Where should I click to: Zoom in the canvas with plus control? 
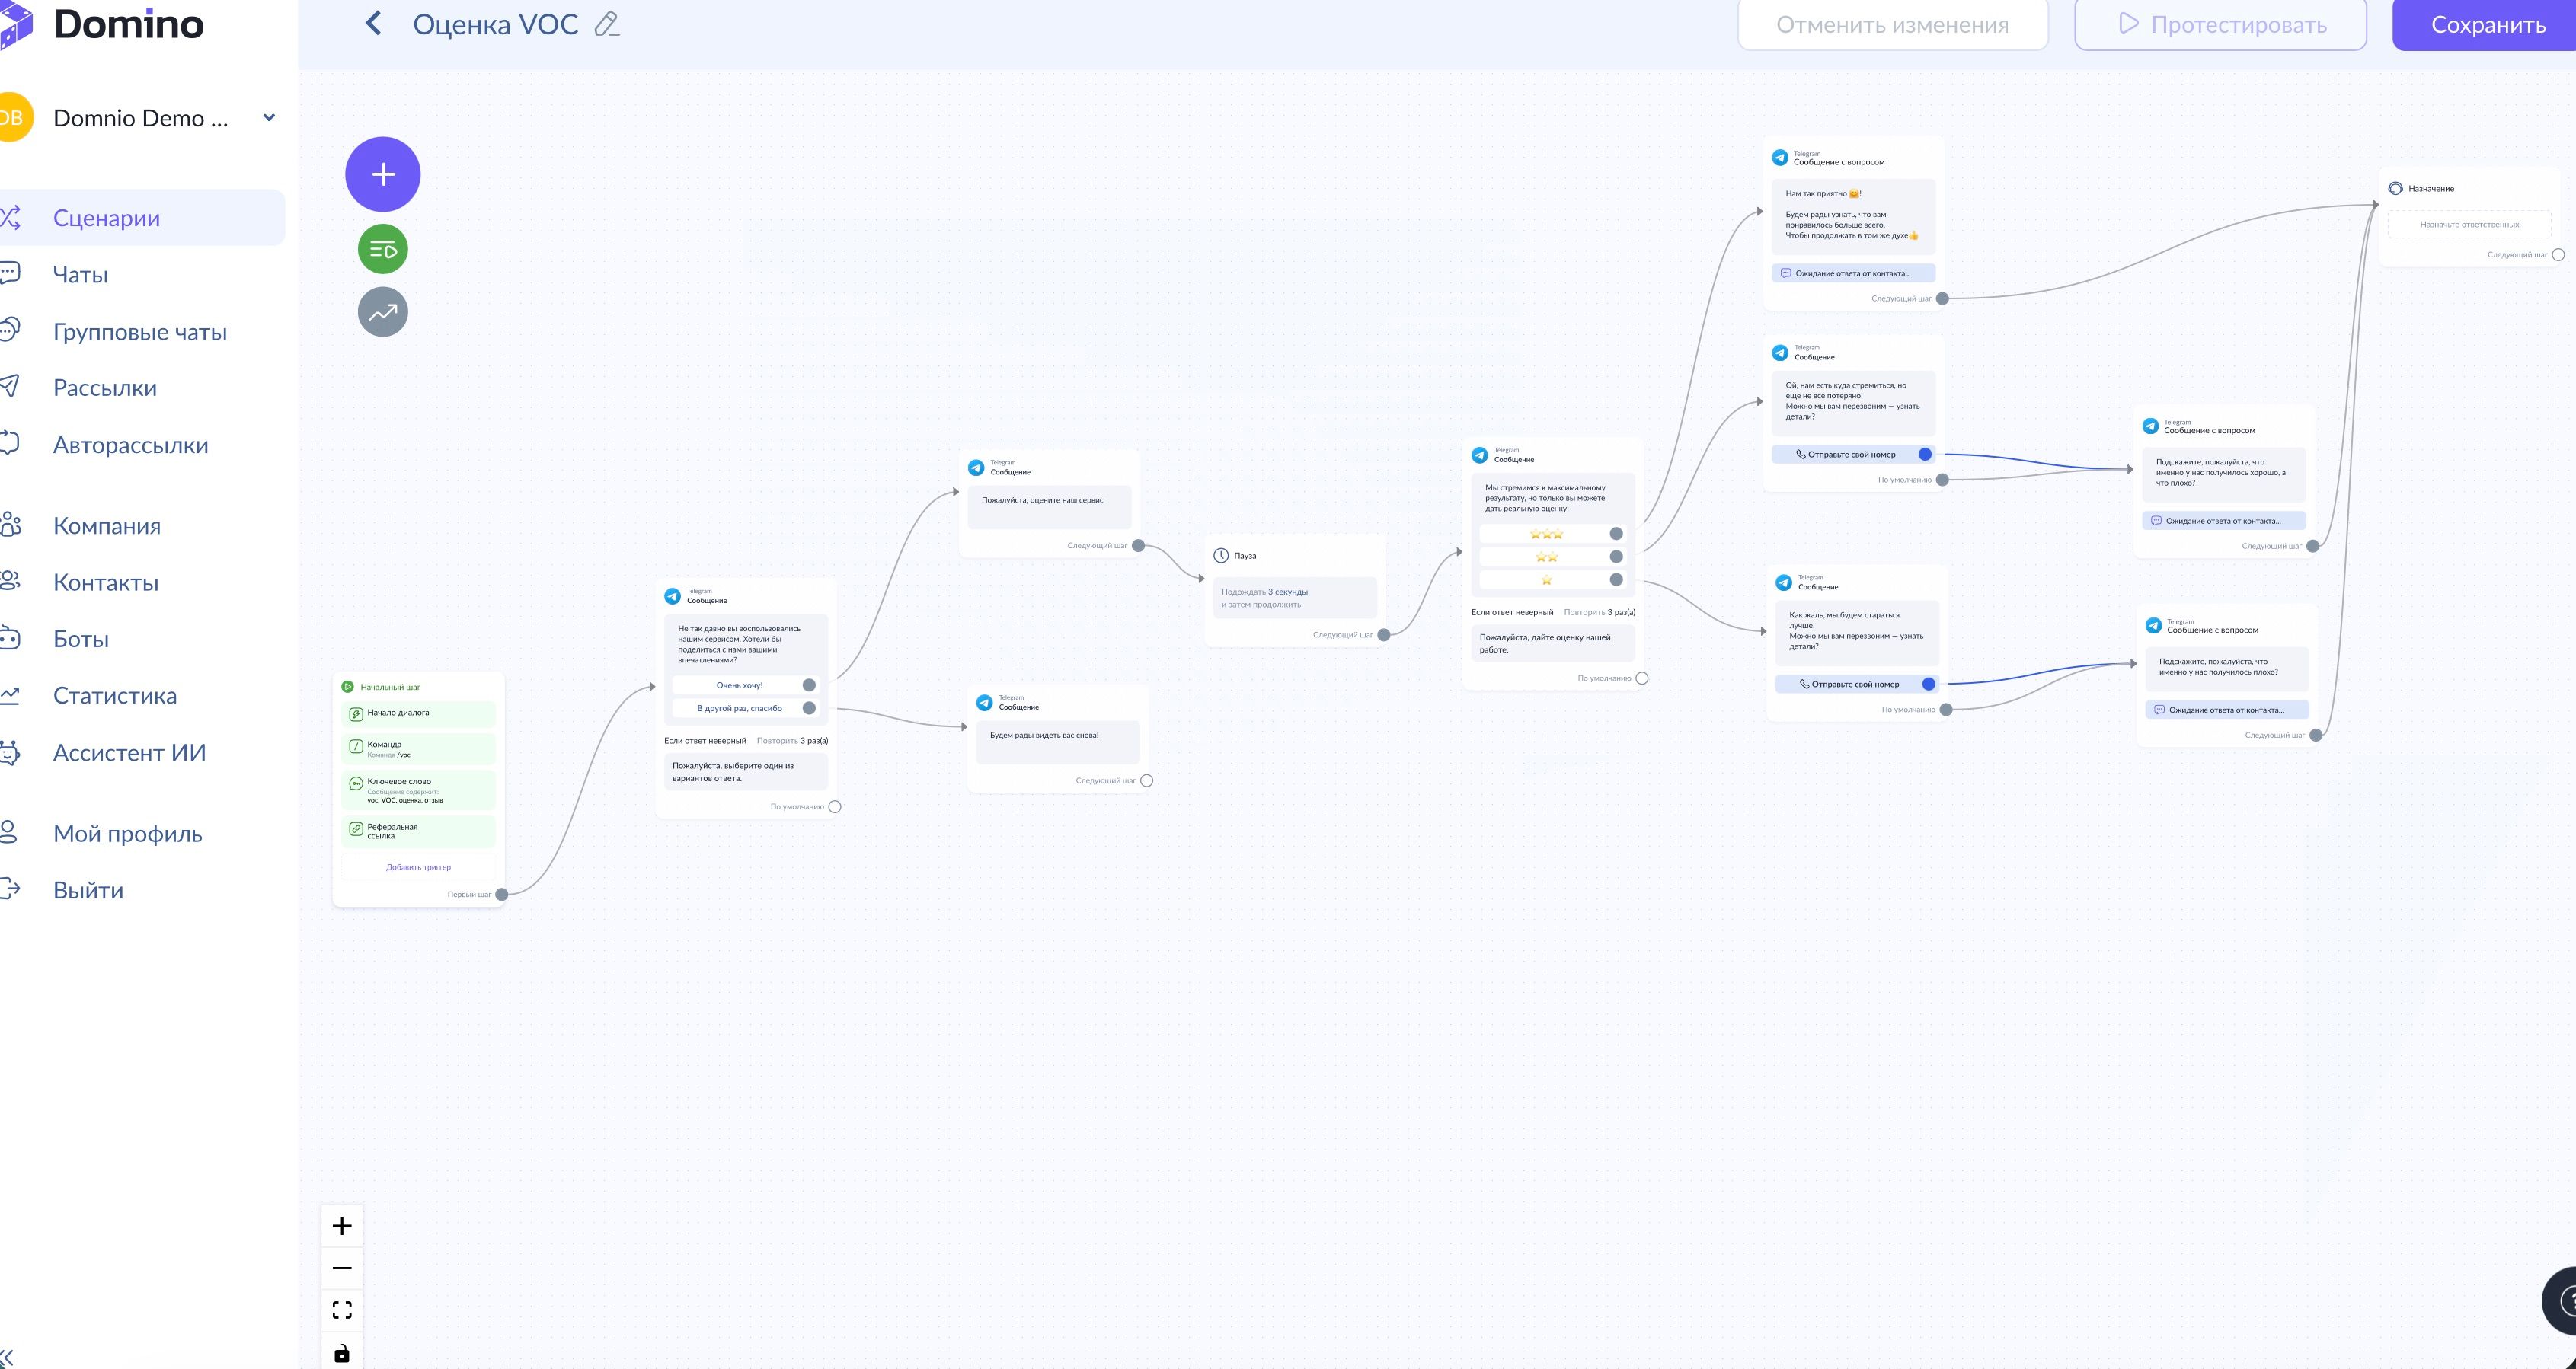click(x=342, y=1226)
